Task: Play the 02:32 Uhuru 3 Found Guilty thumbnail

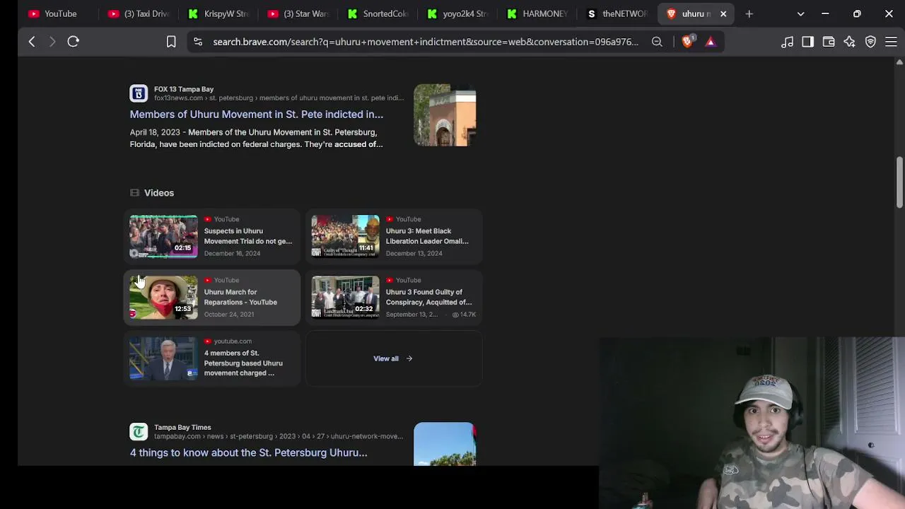Action: tap(345, 297)
